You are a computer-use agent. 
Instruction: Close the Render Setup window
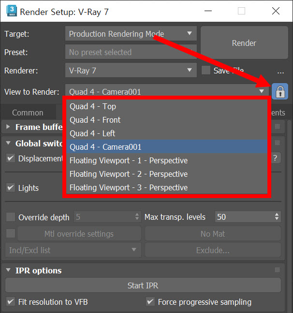[276, 11]
